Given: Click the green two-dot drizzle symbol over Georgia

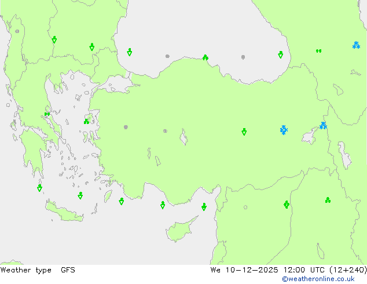Looking at the screenshot, I should (x=318, y=51).
